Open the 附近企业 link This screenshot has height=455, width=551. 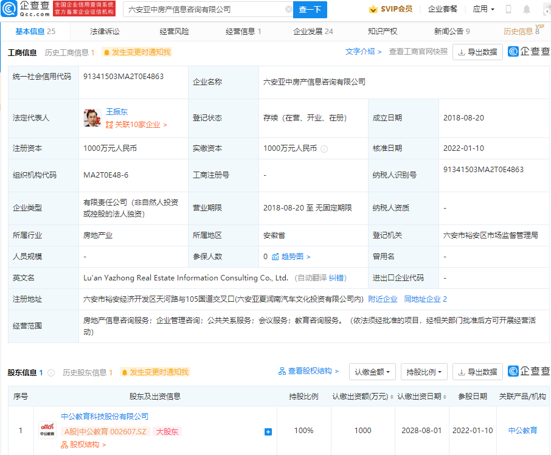[x=383, y=299]
